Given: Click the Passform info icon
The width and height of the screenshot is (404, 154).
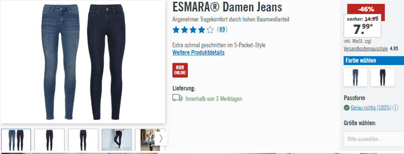Looking at the screenshot, I should 396,108.
